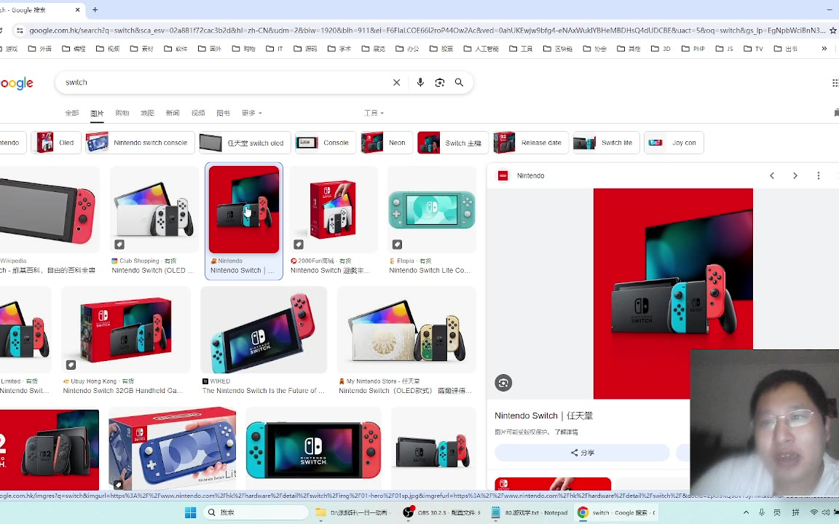Viewport: 839px width, 524px height.
Task: Open a new browser tab
Action: tap(95, 9)
